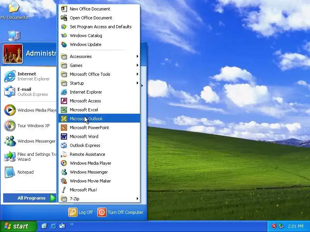Click network connection tray icon
This screenshot has width=310, height=232.
[x=281, y=226]
